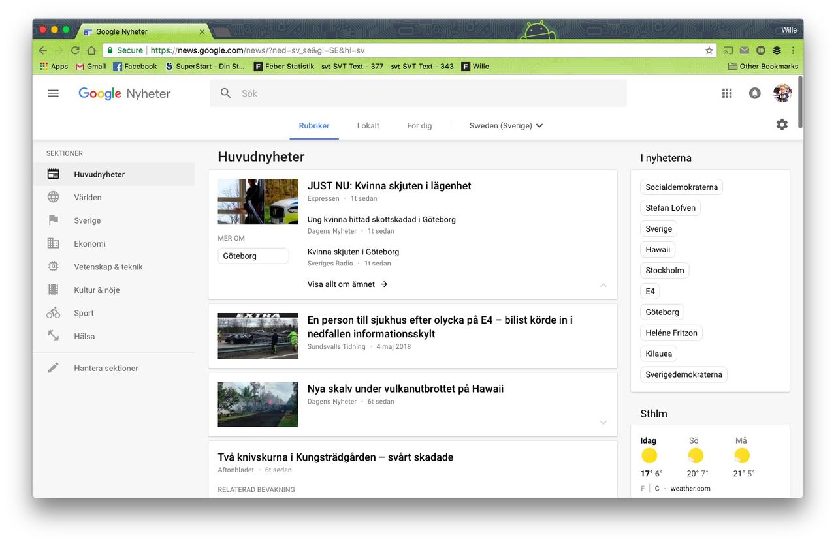The width and height of the screenshot is (836, 544).
Task: Switch weather widget to Celsius
Action: (656, 487)
